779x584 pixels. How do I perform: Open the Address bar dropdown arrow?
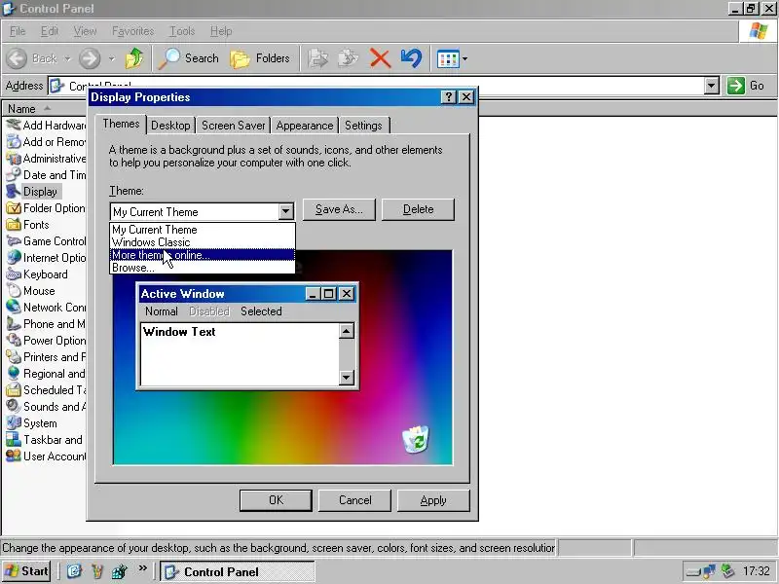[x=712, y=86]
